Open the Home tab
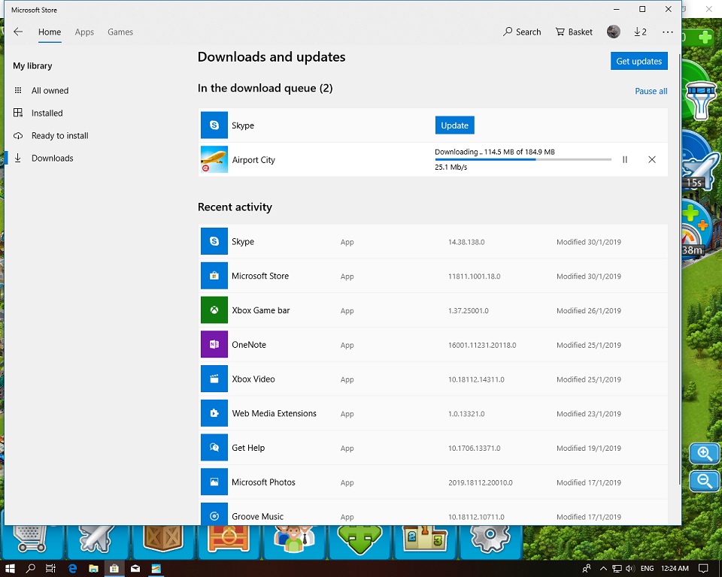The image size is (722, 577). click(50, 32)
